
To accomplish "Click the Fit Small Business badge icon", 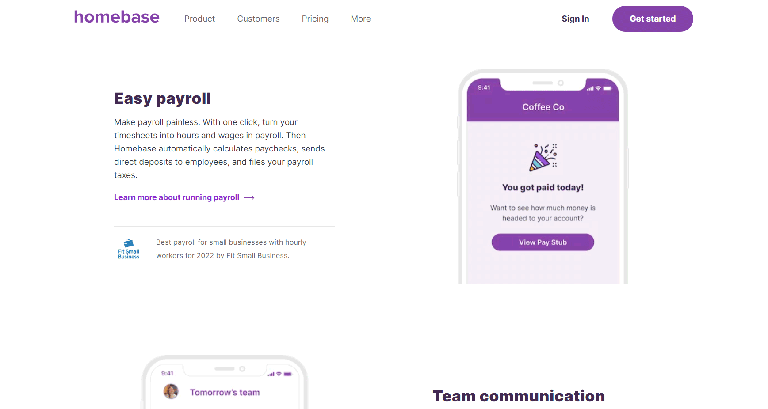I will pos(128,248).
